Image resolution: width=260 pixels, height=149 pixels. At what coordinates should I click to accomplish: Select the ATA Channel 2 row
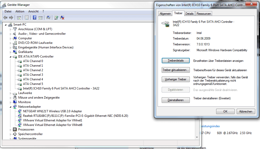pyautogui.click(x=33, y=70)
